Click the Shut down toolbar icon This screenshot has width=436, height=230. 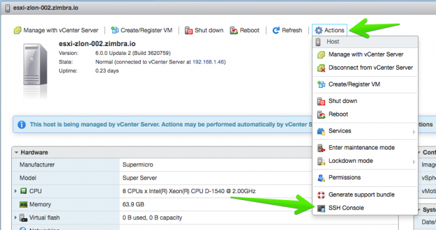pos(189,31)
